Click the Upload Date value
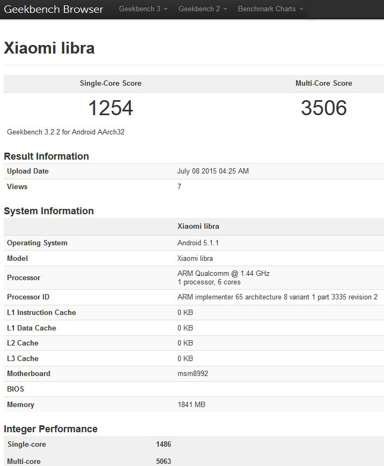The image size is (384, 466). [x=213, y=171]
